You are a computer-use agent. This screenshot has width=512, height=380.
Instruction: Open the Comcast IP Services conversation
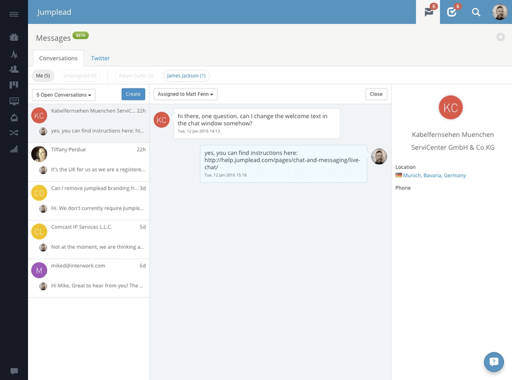click(x=89, y=240)
